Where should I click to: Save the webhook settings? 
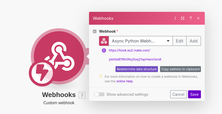[194, 94]
